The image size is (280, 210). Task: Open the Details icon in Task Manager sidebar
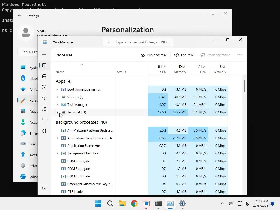pos(44,120)
